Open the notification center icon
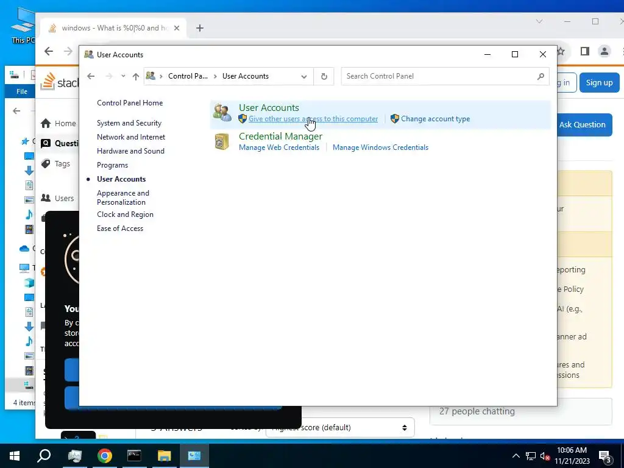The image size is (624, 468). (605, 457)
